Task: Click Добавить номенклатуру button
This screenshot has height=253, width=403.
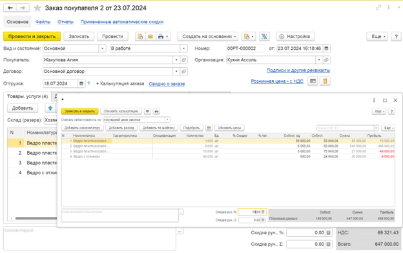Action: [82, 128]
